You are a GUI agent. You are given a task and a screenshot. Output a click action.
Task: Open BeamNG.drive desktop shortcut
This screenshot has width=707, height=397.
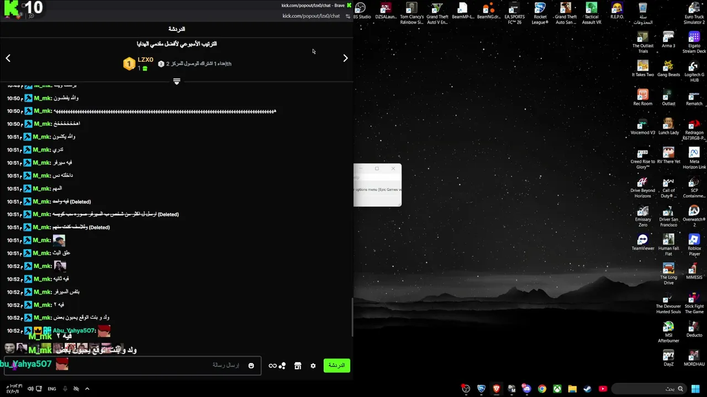488,11
